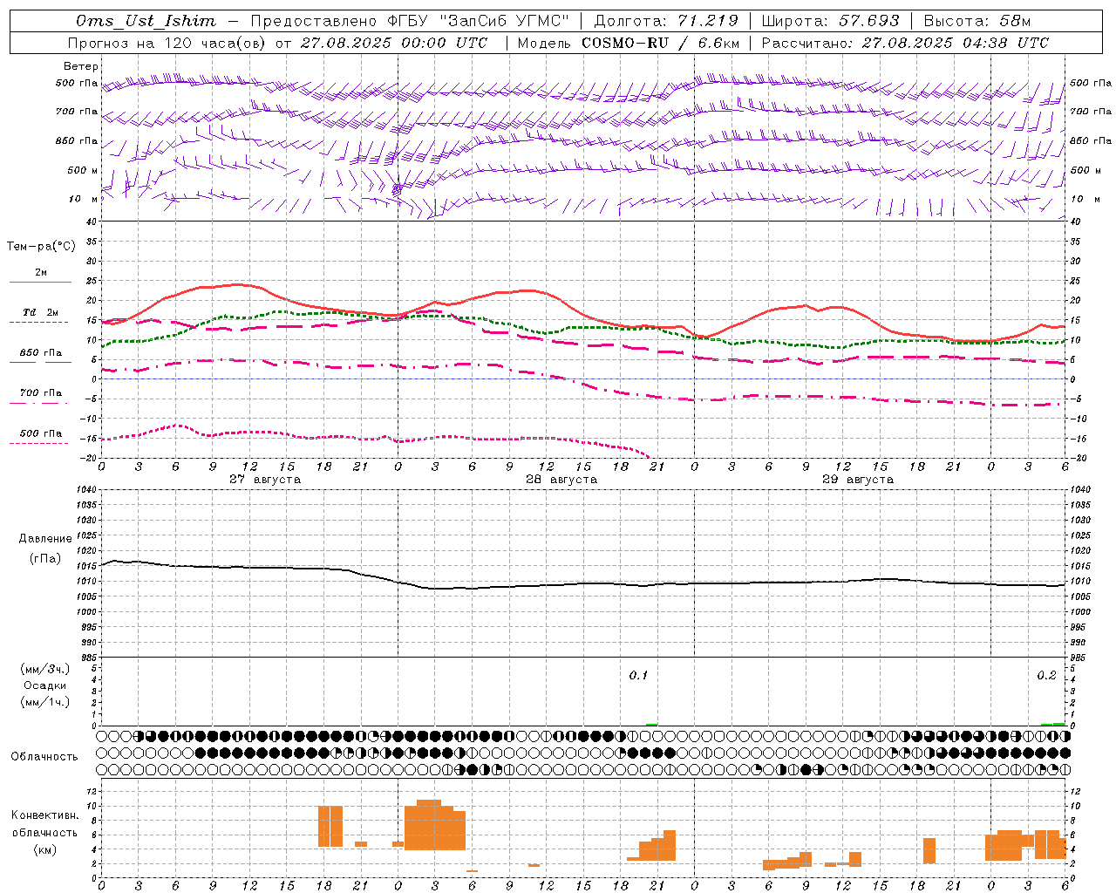This screenshot has height=893, width=1116.
Task: Click the 'Модель COSMO-RU / 6.6км' text
Action: [629, 43]
